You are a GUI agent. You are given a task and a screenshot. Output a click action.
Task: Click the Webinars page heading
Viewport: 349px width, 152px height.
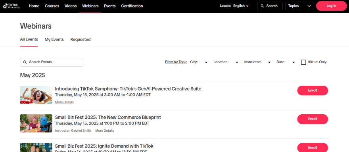[x=36, y=26]
